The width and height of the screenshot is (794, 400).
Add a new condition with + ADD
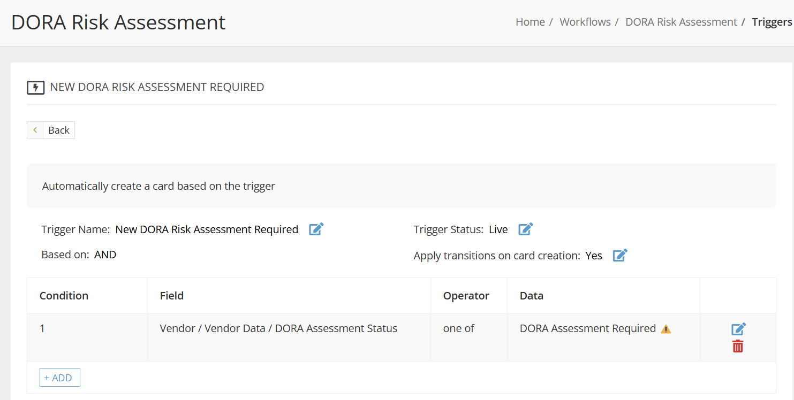59,377
